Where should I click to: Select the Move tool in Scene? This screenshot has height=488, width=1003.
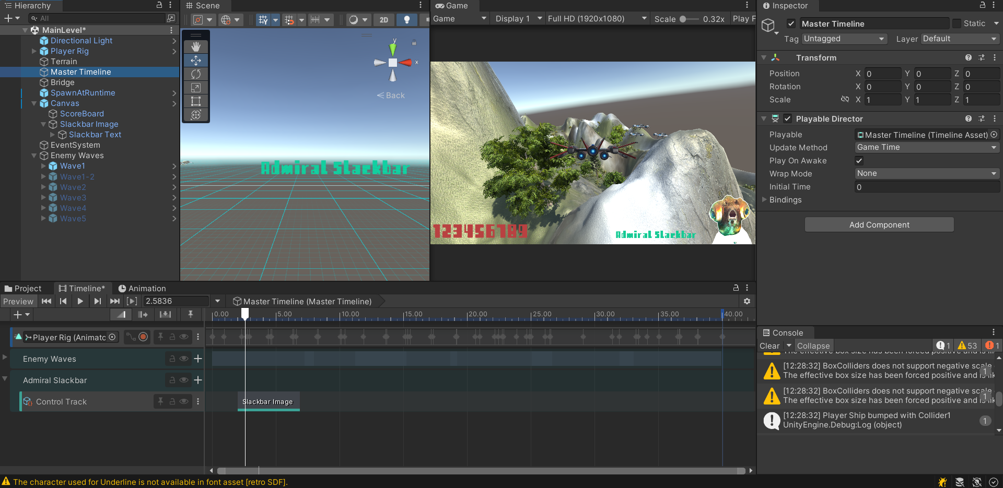click(x=196, y=61)
